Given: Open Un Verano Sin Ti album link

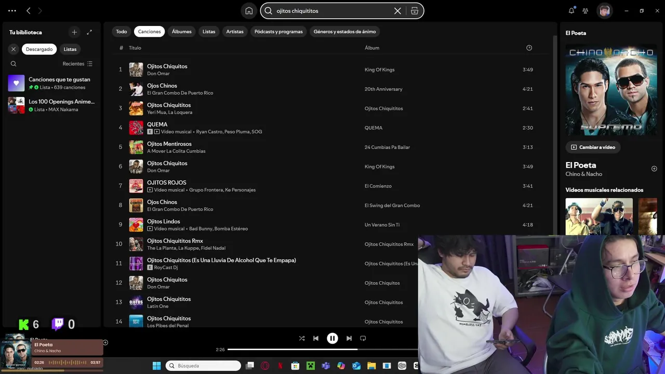Looking at the screenshot, I should click(382, 225).
